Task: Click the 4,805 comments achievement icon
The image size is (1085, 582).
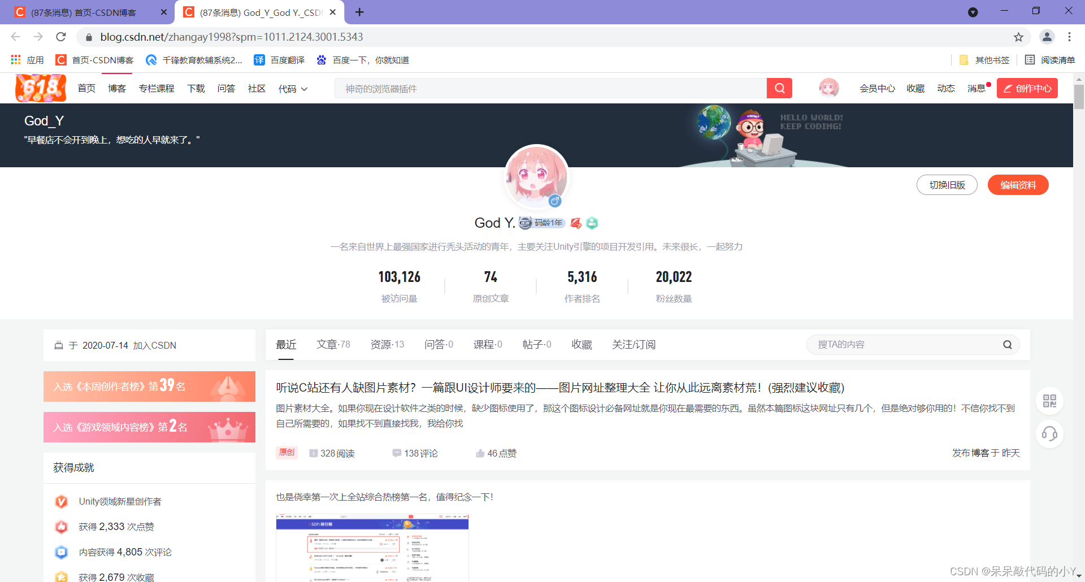Action: (62, 552)
